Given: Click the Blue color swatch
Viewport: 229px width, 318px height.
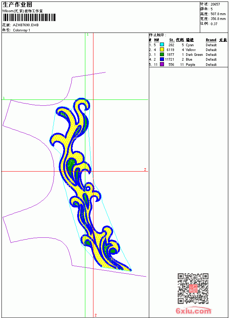Looking at the screenshot, I should [162, 59].
